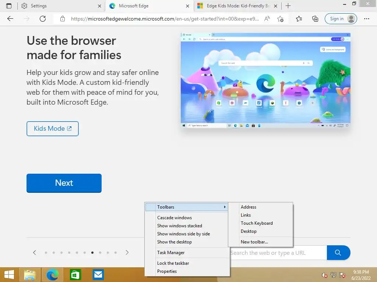Choose Show the desktop menu item
This screenshot has height=282, width=377.
(x=187, y=242)
